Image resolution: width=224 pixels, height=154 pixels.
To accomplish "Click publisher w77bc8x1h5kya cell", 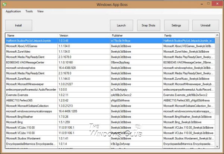I will (x=136, y=41).
